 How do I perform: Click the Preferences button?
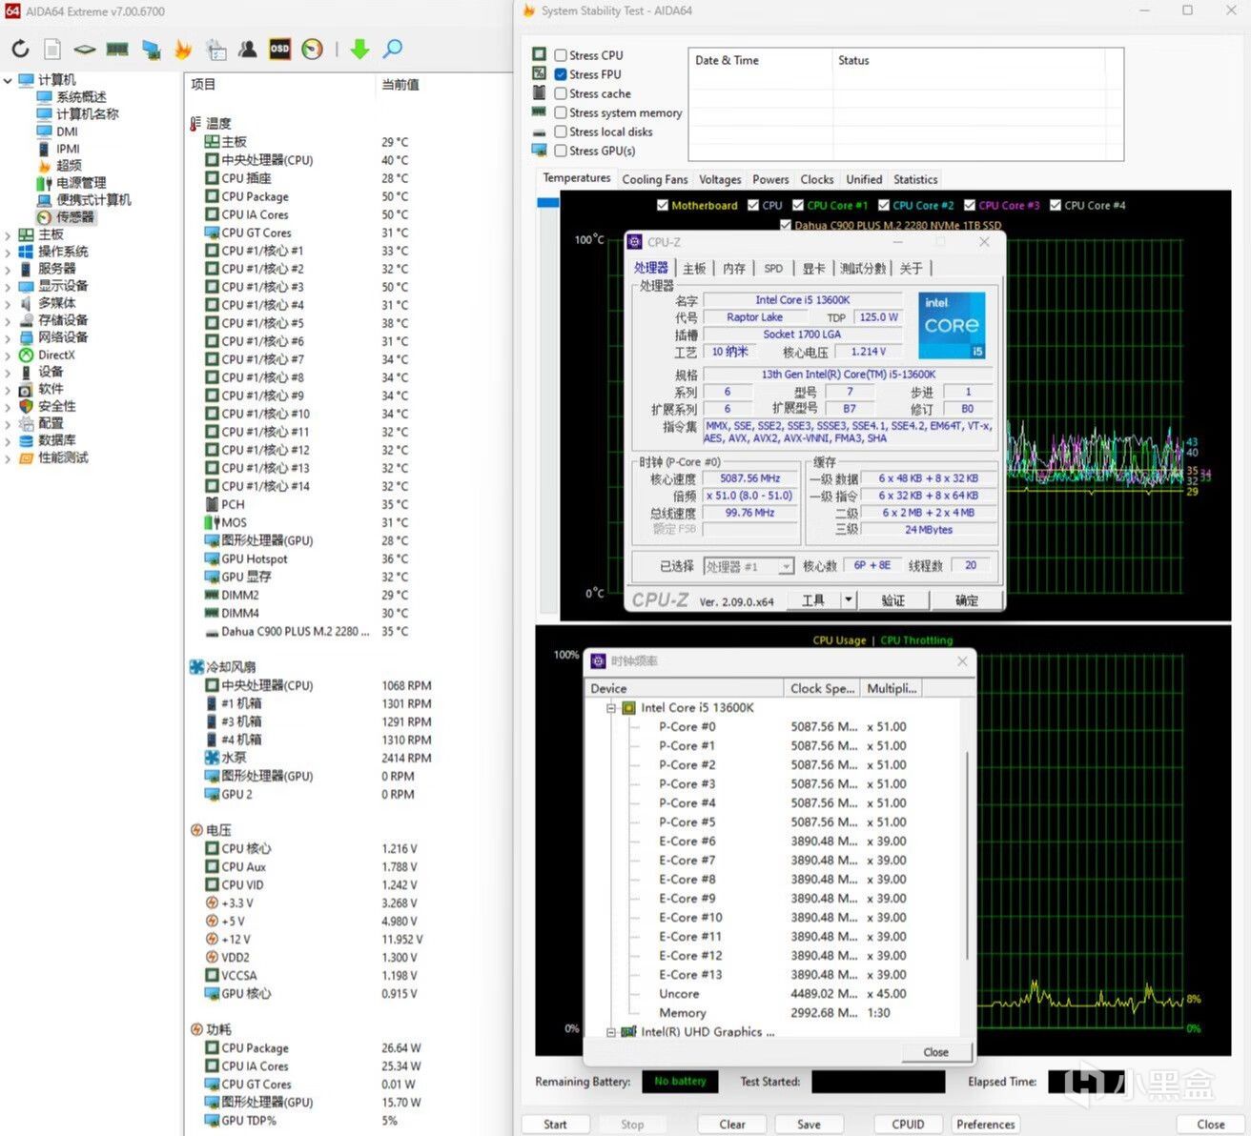tap(985, 1124)
